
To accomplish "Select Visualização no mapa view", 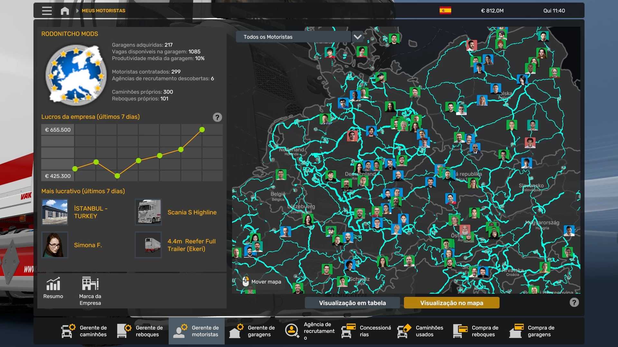I will [x=451, y=303].
